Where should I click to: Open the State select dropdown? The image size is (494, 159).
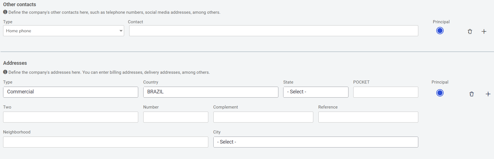[x=316, y=92]
